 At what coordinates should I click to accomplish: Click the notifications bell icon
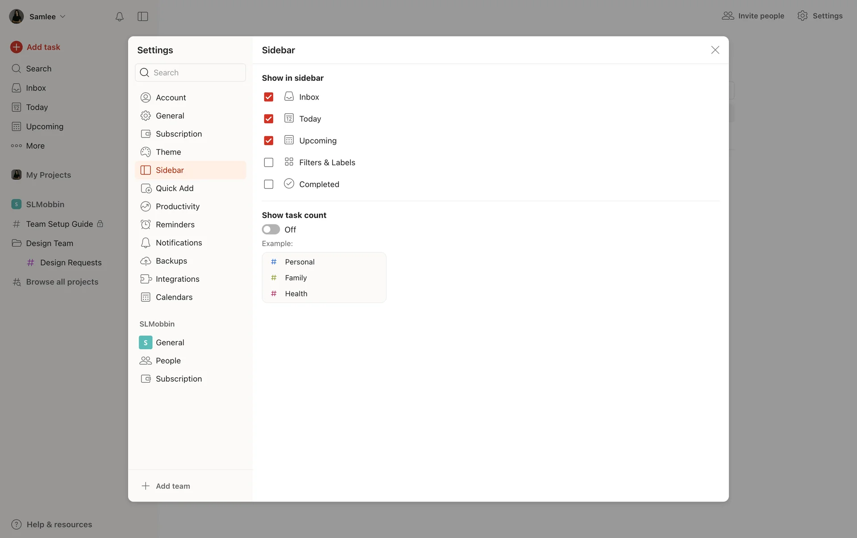pos(119,17)
